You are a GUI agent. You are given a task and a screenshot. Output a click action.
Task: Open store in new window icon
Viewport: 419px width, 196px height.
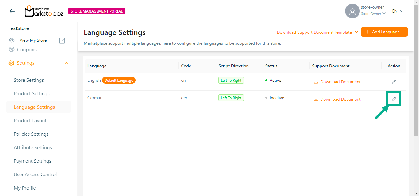tap(62, 40)
